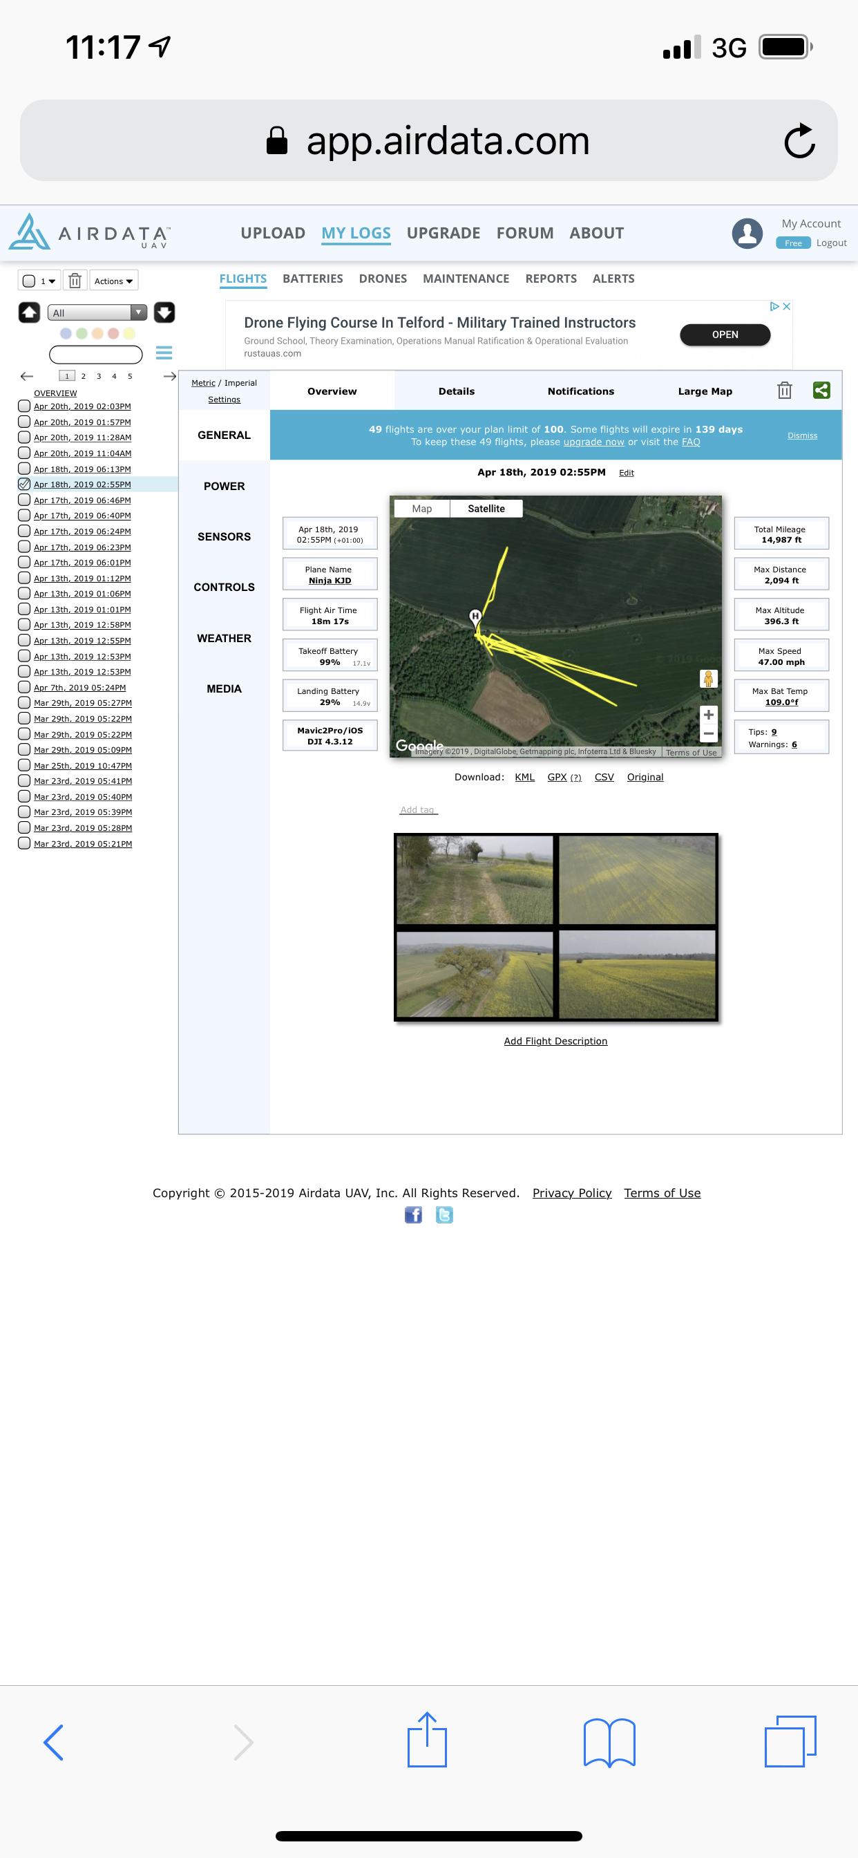
Task: Click the trash icon next to Actions
Action: click(x=75, y=281)
